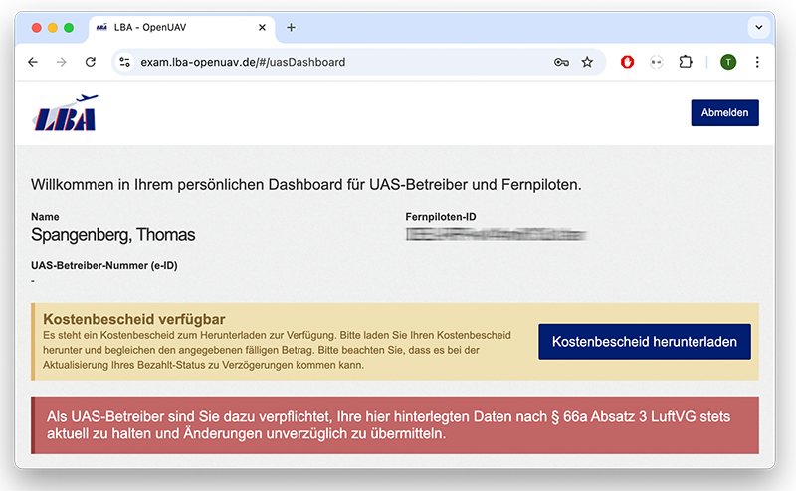
Task: Select the LBA - OpenUAV tab
Action: pos(169,28)
